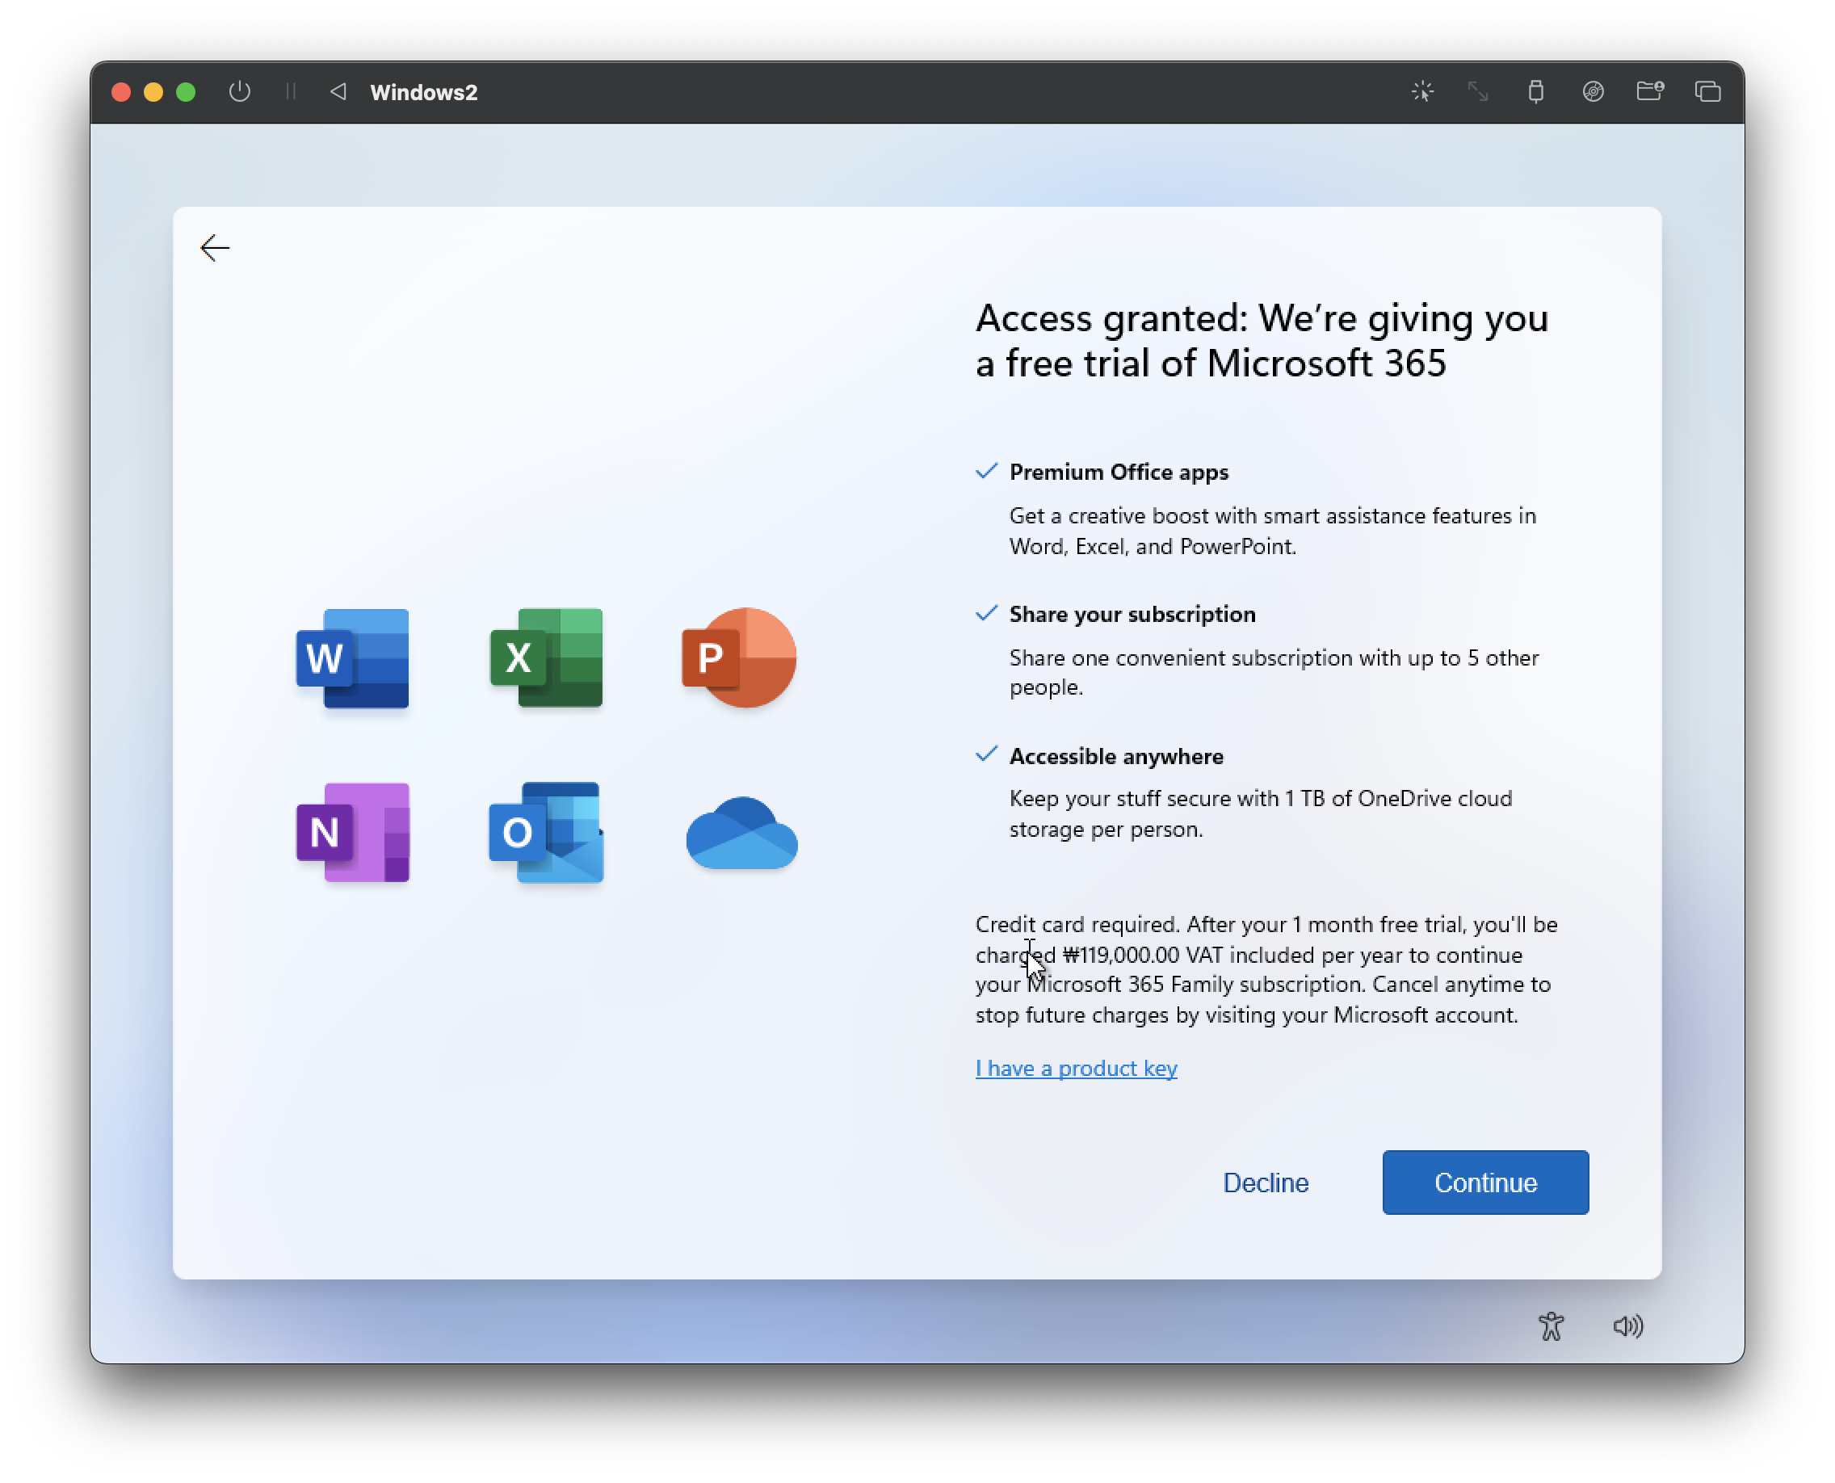Toggle the capture mouse cursor icon
Screen dimensions: 1835x1483
(1422, 91)
